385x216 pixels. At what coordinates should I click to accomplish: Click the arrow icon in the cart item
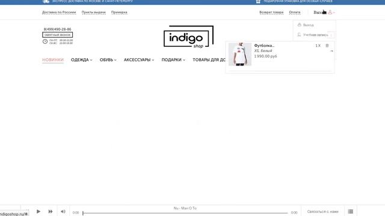tap(331, 51)
